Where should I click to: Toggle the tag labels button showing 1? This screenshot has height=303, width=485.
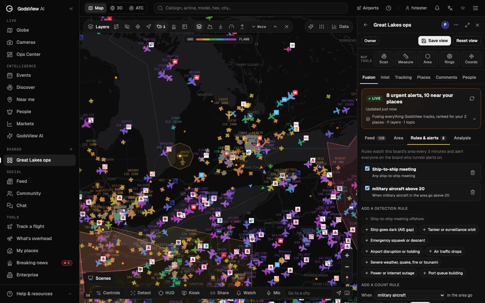pyautogui.click(x=161, y=27)
